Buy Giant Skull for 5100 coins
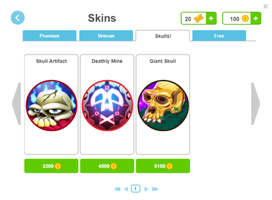 tap(163, 166)
